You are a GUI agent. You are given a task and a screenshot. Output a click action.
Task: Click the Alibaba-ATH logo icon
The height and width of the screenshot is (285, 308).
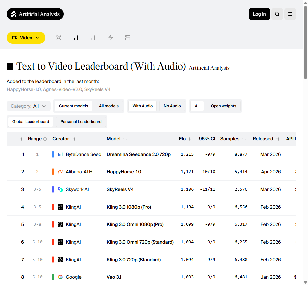[x=60, y=172]
